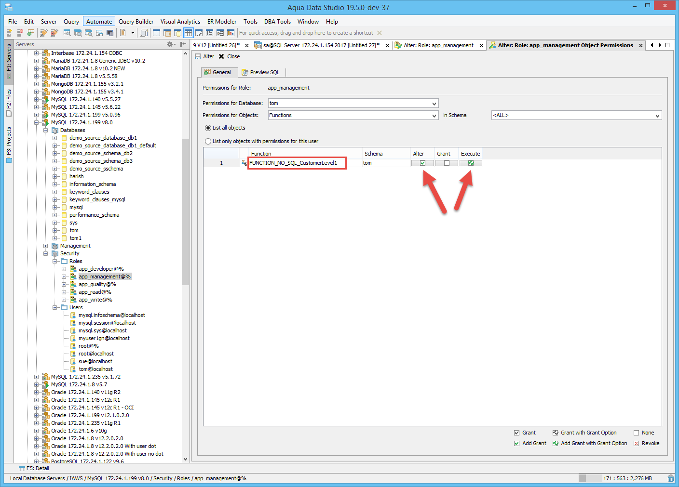Click the Security folder icon in tree
Viewport: 679px width, 487px height.
(55, 253)
